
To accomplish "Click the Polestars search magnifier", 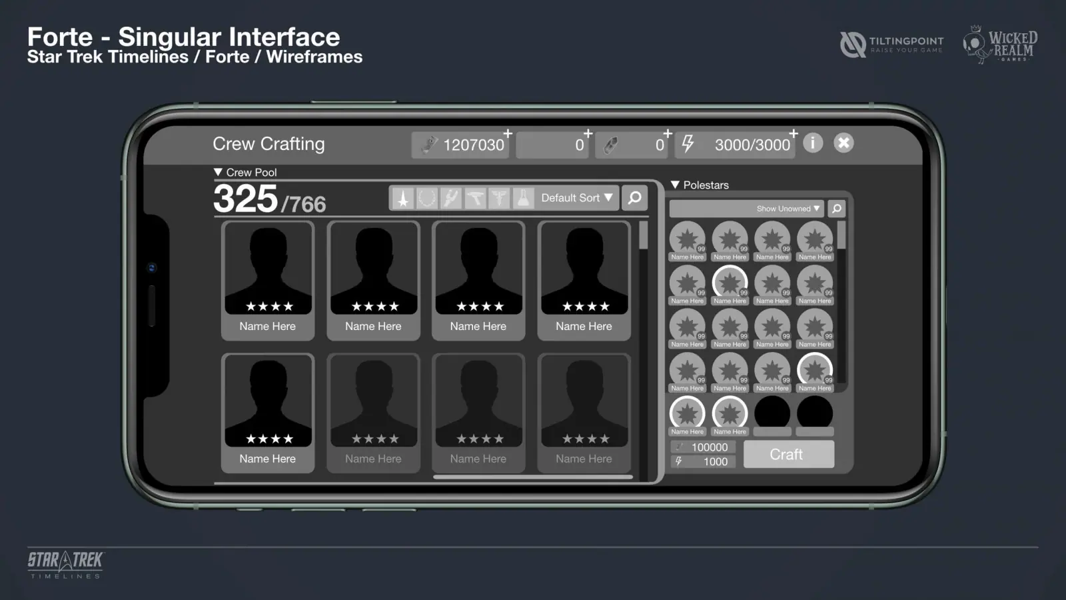I will (x=837, y=209).
